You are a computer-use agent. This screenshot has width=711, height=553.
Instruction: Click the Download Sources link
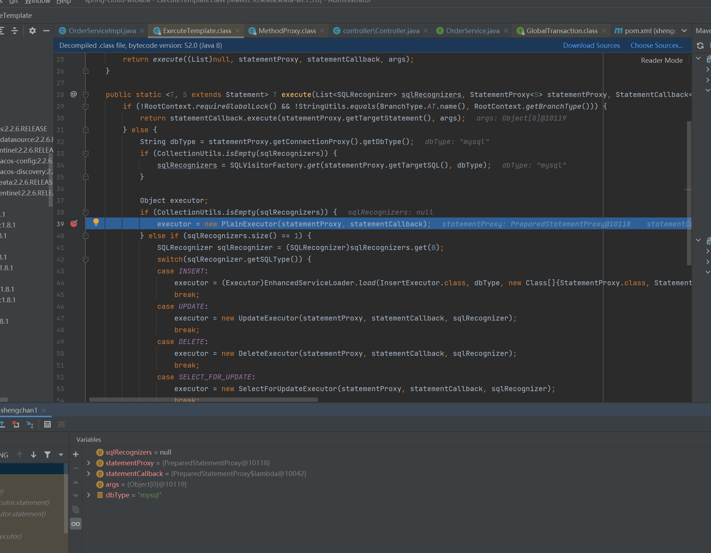click(x=591, y=45)
